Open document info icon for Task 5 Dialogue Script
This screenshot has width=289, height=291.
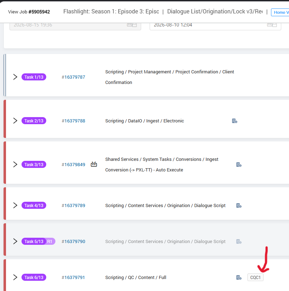coord(239,242)
